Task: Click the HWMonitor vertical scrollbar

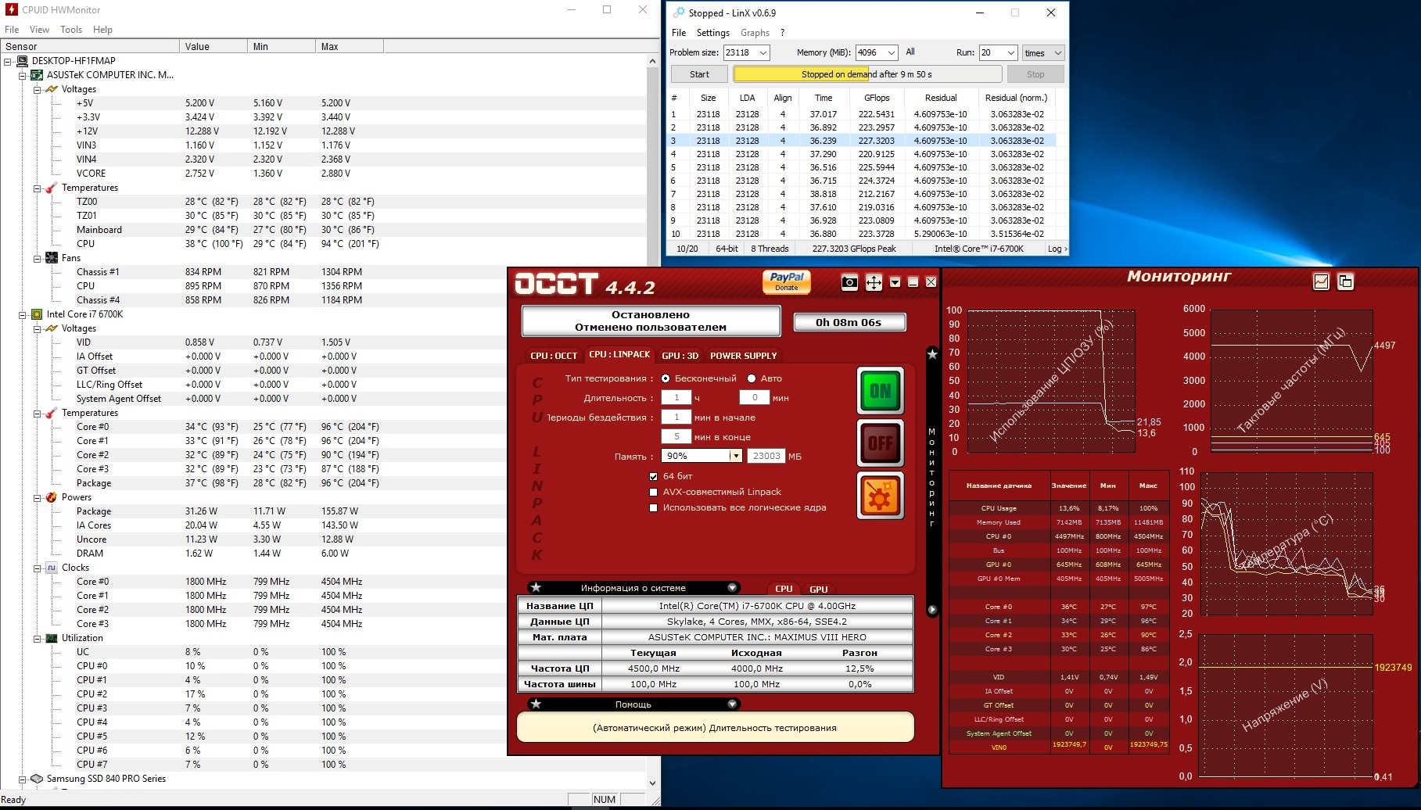Action: (x=652, y=421)
